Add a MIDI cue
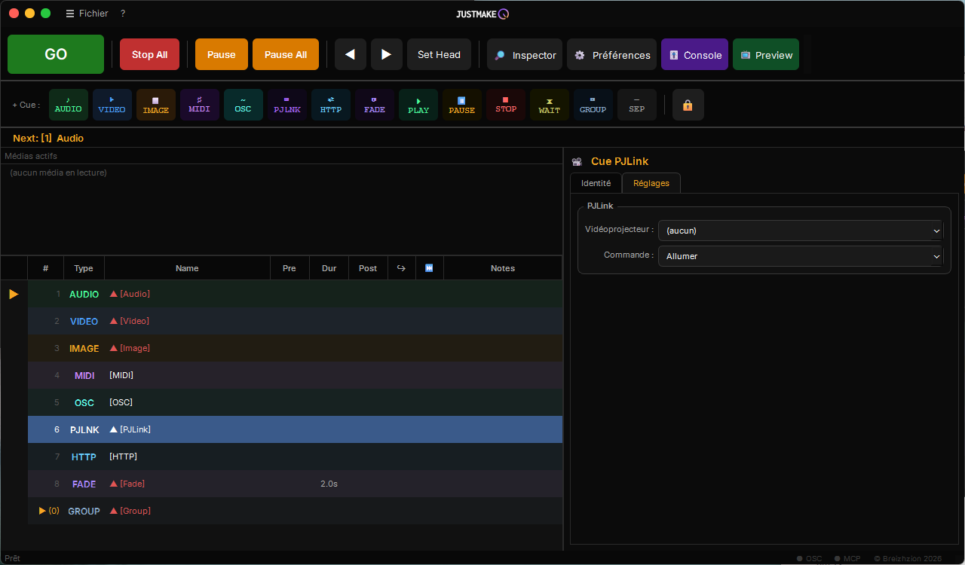Image resolution: width=965 pixels, height=565 pixels. point(200,105)
